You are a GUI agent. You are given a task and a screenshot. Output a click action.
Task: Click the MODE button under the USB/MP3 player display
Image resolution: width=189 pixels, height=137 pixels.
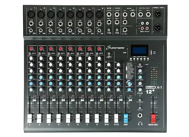pyautogui.click(x=131, y=59)
